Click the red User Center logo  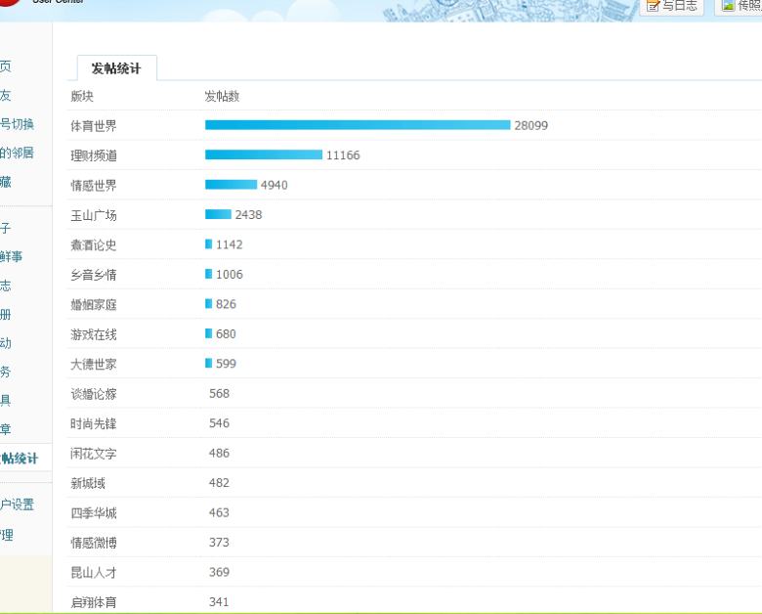[x=8, y=4]
